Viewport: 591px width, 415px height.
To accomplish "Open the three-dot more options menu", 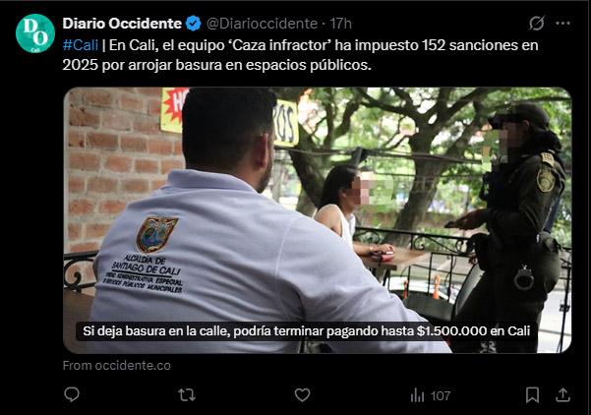I will click(x=562, y=24).
